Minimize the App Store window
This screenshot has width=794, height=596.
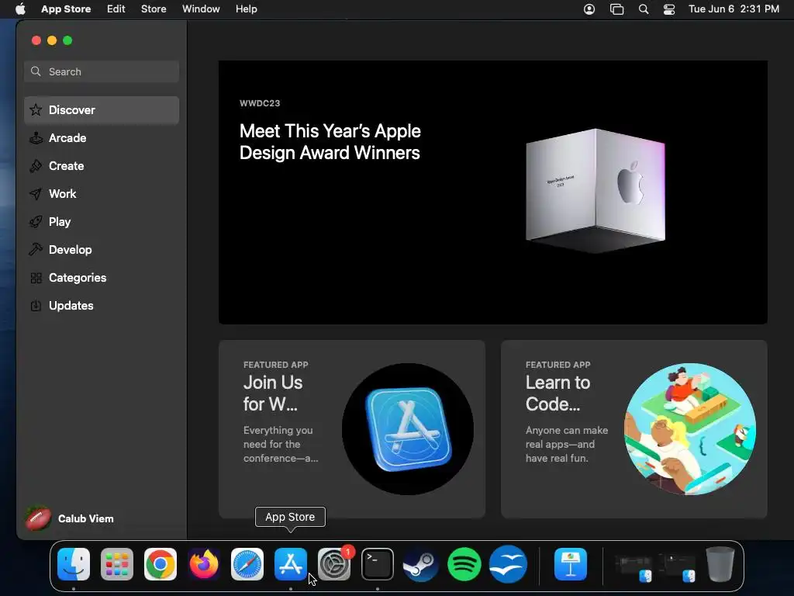point(52,40)
